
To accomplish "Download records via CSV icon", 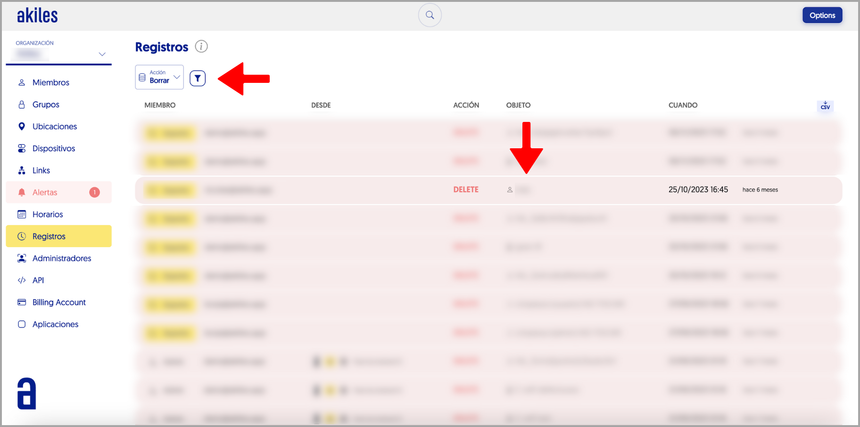I will pos(825,106).
